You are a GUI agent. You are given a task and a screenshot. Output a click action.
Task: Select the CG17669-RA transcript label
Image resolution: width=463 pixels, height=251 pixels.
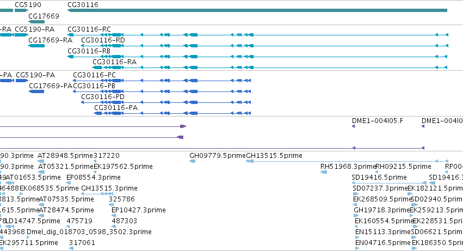click(x=51, y=40)
